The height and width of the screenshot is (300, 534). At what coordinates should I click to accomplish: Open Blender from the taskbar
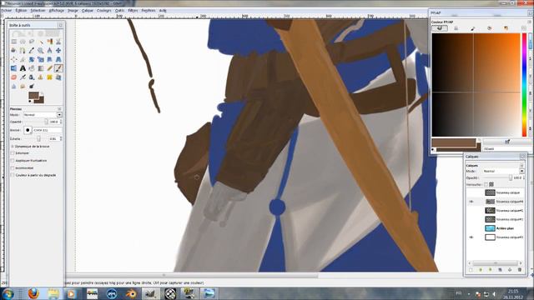pos(131,293)
